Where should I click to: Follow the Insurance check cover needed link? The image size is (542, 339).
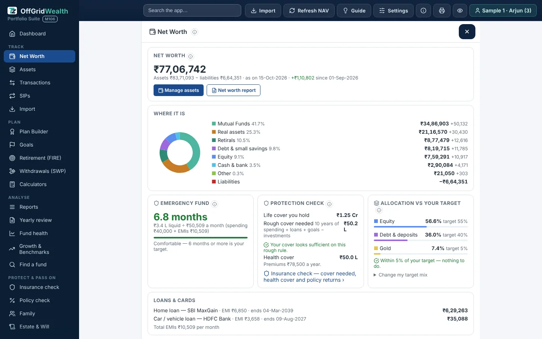tap(310, 277)
